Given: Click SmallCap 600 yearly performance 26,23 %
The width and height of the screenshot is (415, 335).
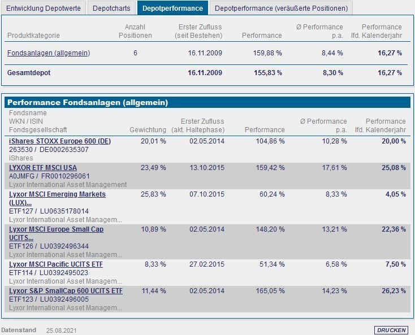Looking at the screenshot, I should (394, 291).
